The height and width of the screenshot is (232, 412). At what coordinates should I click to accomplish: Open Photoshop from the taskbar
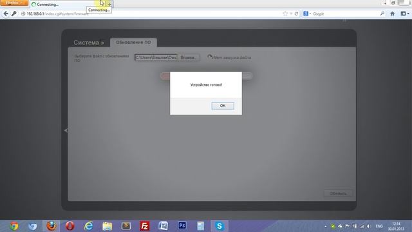(182, 226)
